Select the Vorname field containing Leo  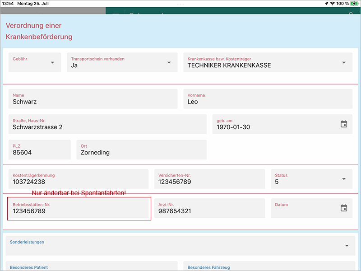click(268, 99)
